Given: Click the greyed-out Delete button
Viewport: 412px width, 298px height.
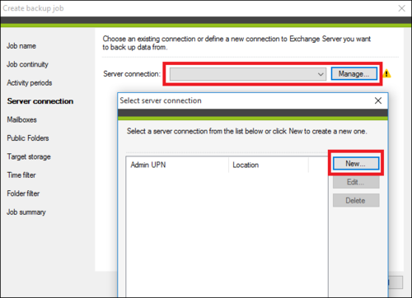Looking at the screenshot, I should [x=356, y=200].
